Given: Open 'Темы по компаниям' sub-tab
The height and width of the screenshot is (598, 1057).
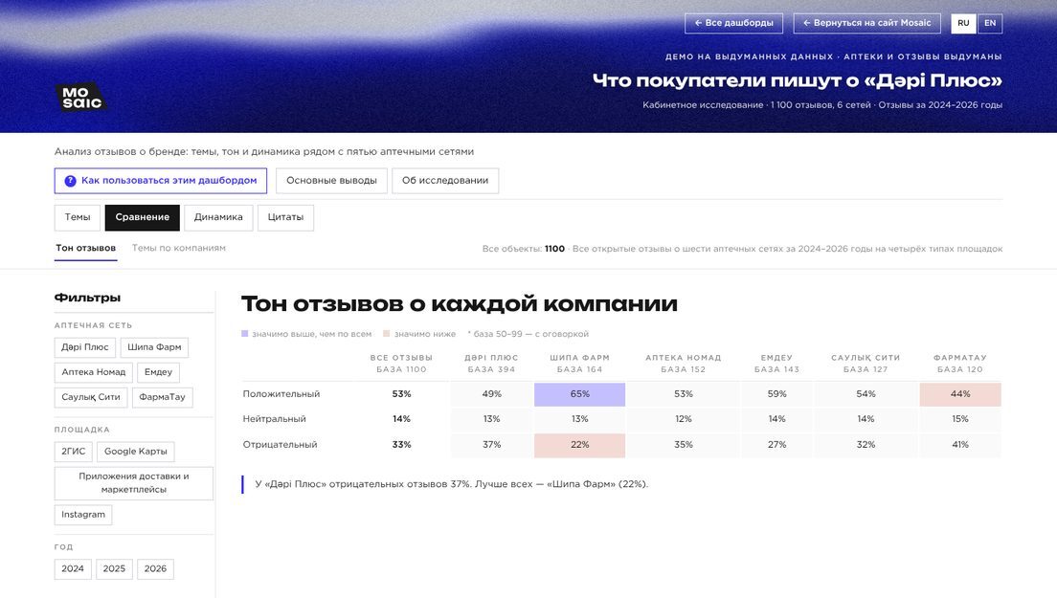Looking at the screenshot, I should tap(179, 249).
